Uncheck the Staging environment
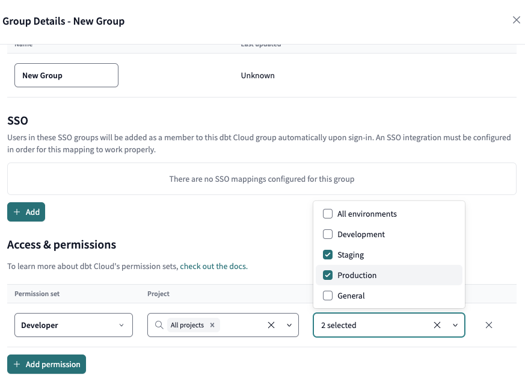Image resolution: width=525 pixels, height=384 pixels. [328, 255]
